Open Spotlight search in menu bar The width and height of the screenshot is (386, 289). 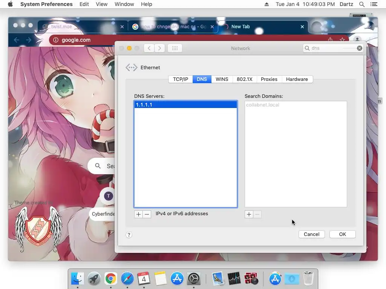(361, 4)
